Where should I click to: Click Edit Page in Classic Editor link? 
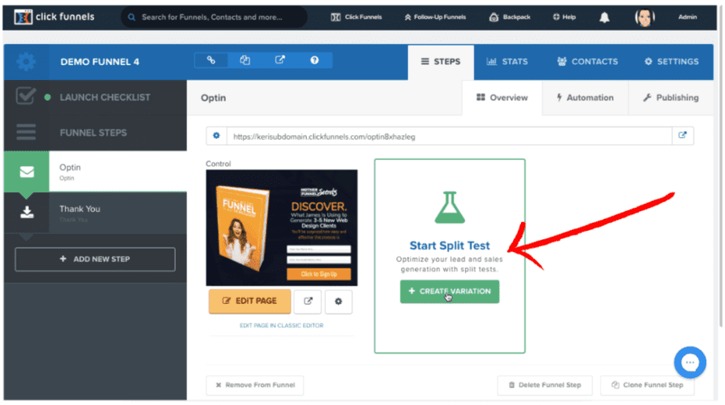point(282,326)
